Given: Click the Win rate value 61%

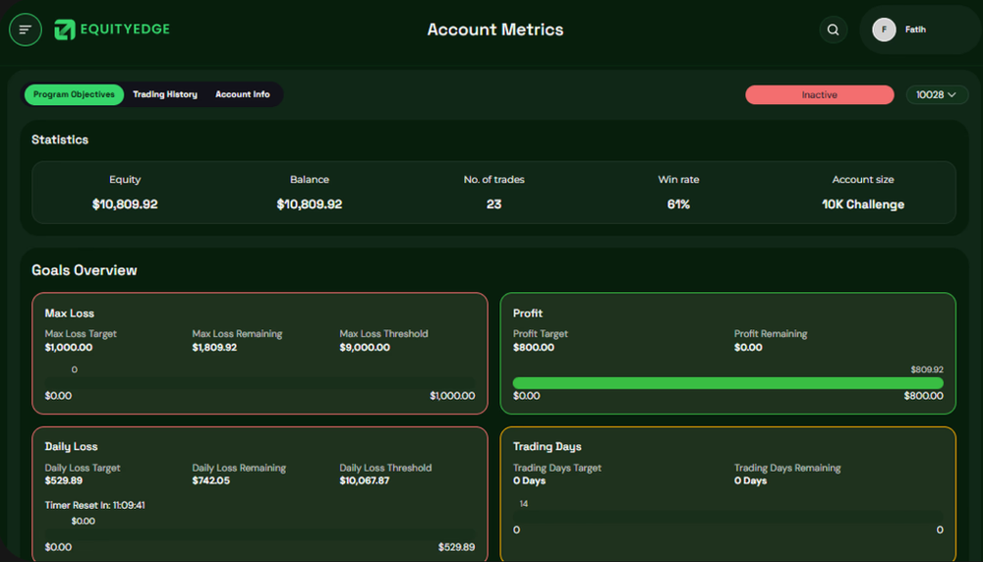Looking at the screenshot, I should 678,204.
